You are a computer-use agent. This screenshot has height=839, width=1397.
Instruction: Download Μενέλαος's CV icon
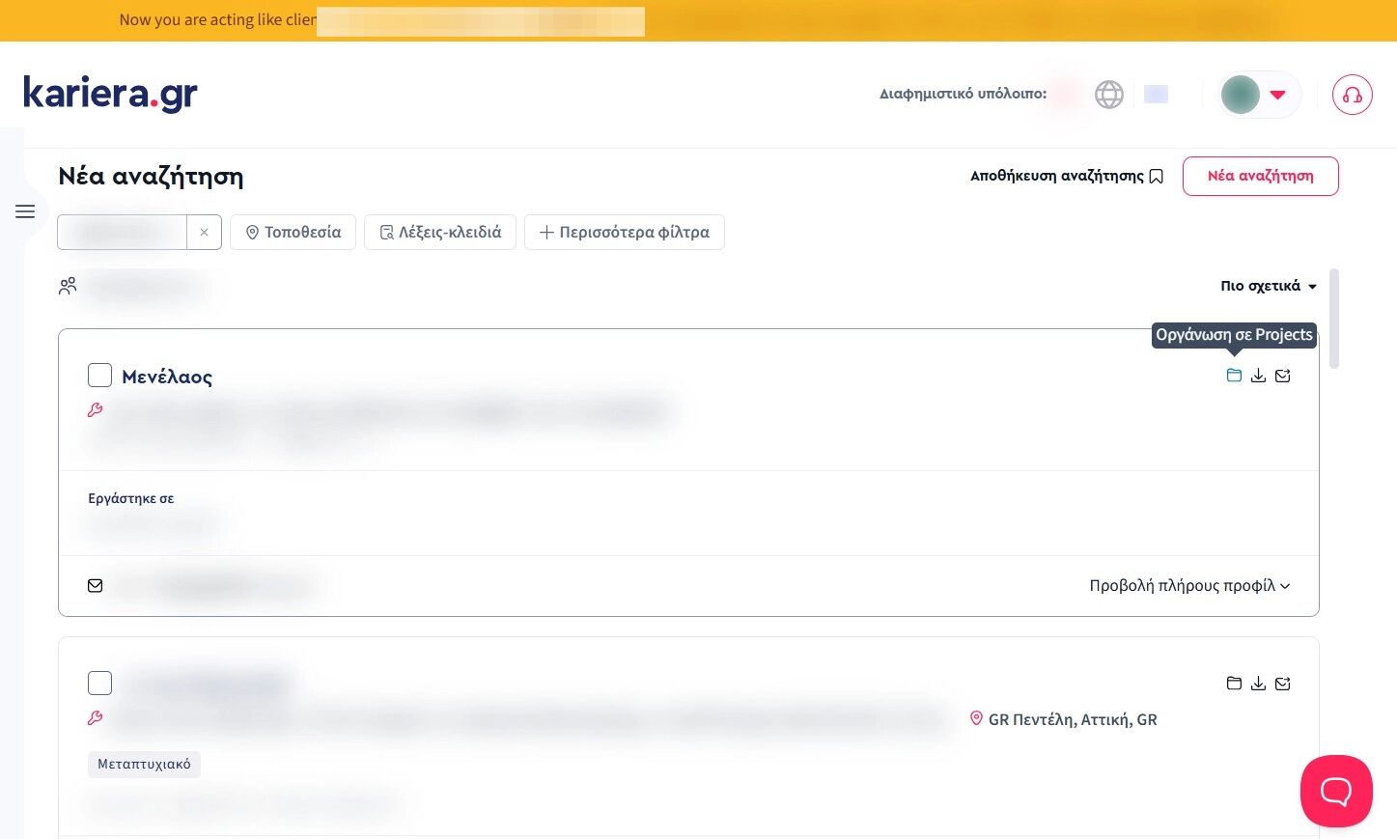click(1258, 376)
